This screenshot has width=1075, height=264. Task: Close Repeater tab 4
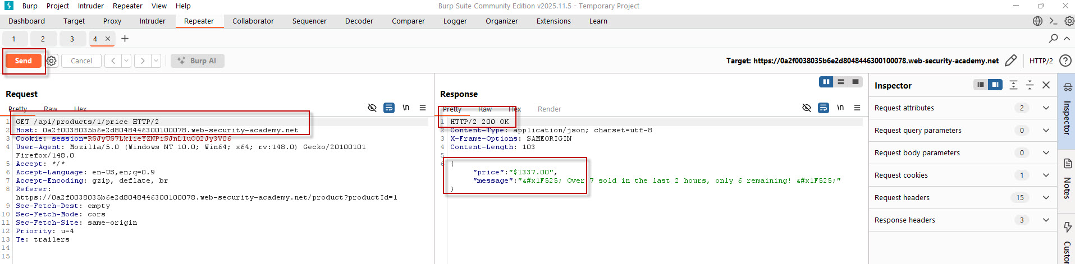pos(108,39)
